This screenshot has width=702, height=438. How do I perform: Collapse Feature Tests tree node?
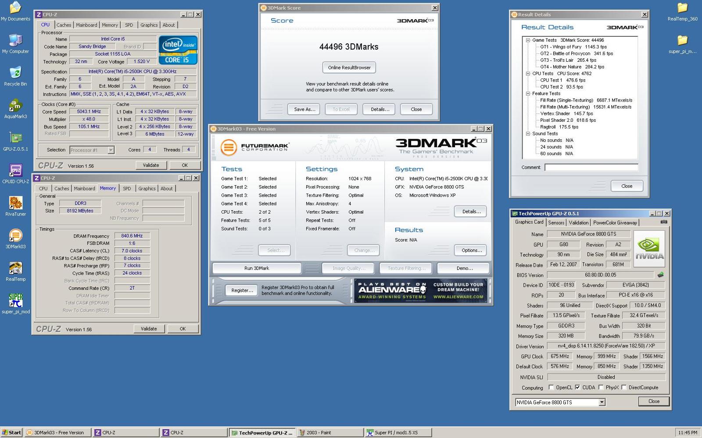[528, 93]
